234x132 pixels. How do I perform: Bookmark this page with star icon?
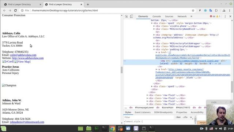(x=193, y=11)
